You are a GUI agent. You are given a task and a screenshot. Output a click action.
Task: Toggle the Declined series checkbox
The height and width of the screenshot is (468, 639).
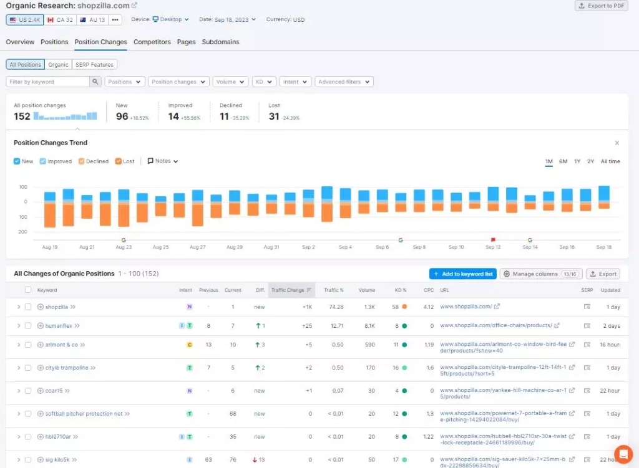point(82,161)
